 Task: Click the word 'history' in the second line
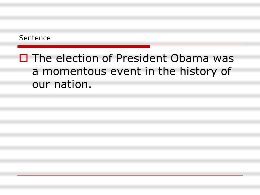(x=198, y=71)
